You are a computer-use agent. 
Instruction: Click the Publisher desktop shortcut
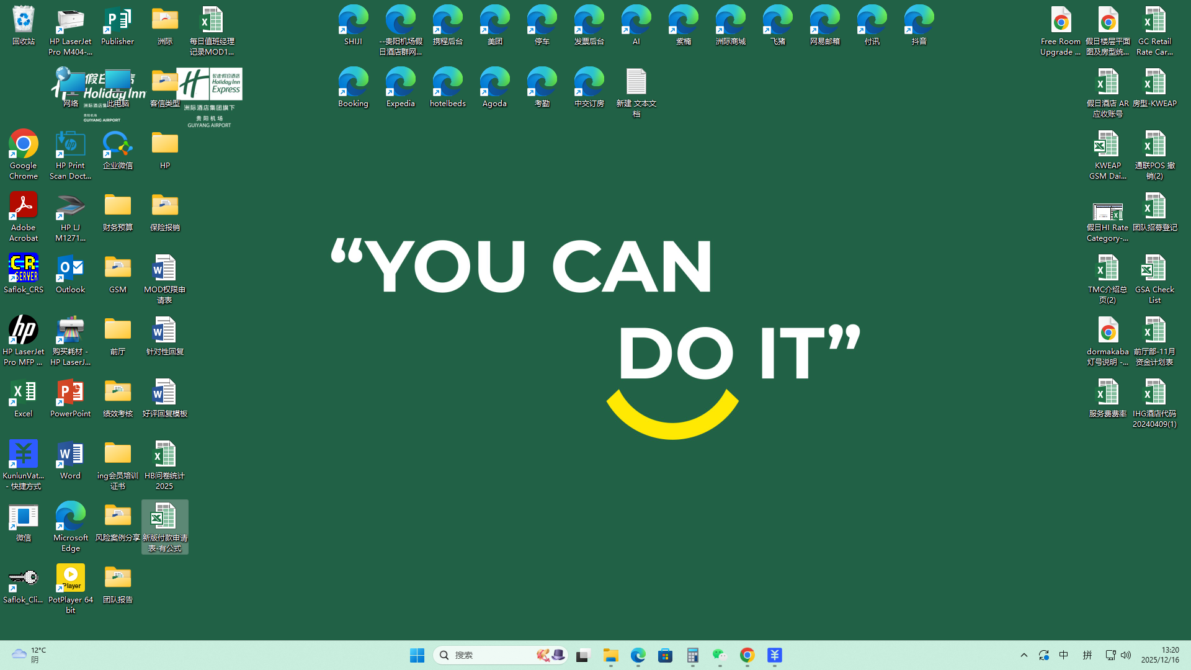point(117,25)
